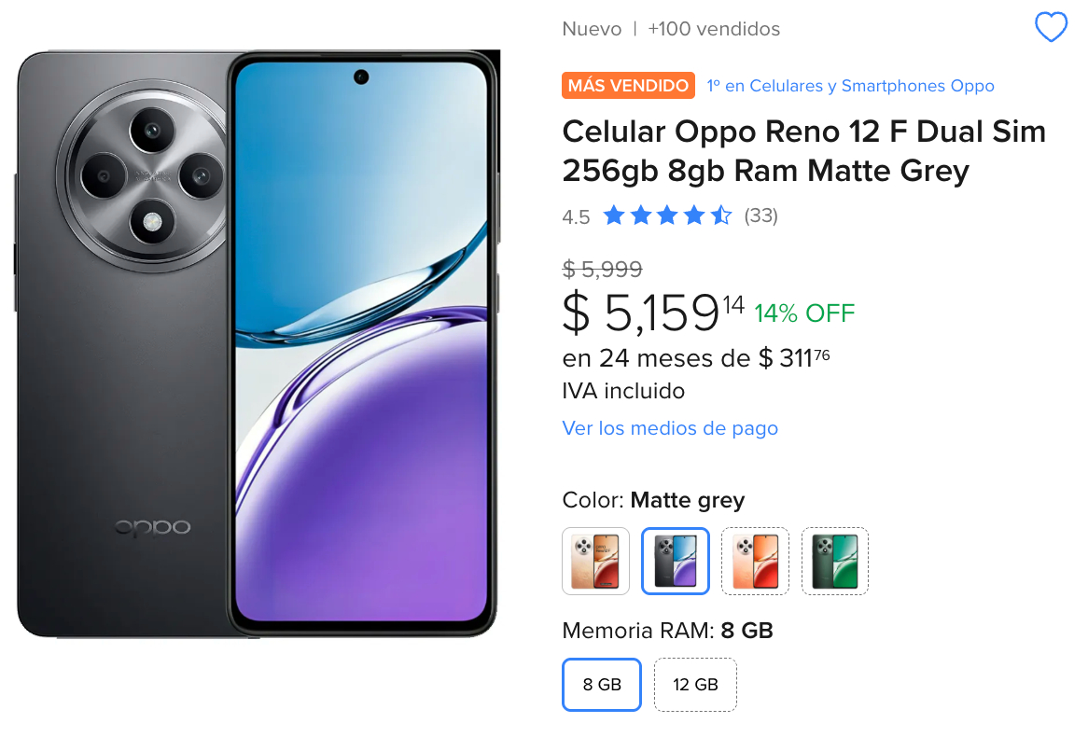Click the 24 meses installment text
The image size is (1088, 737).
pos(696,358)
